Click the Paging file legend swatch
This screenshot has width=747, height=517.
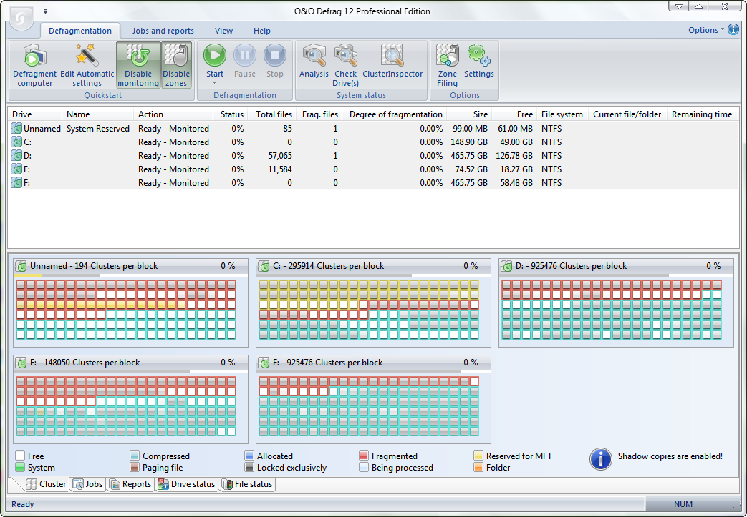pos(135,468)
